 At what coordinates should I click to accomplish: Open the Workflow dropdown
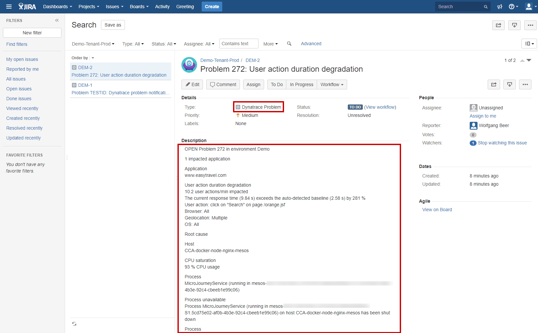click(x=332, y=84)
